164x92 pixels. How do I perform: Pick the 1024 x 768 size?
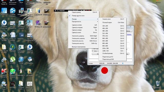click(x=112, y=48)
